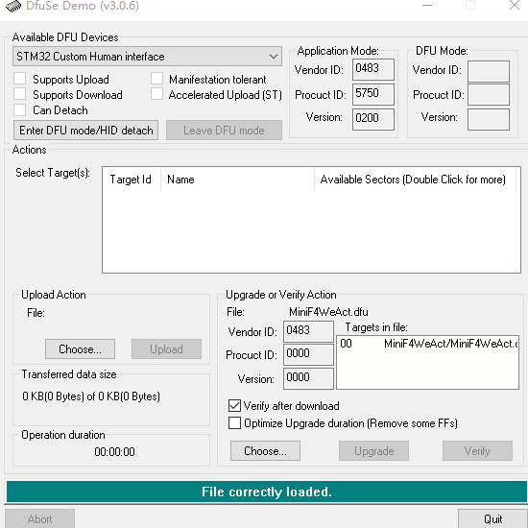This screenshot has width=528, height=528.
Task: Toggle the Supports Download checkbox
Action: pos(19,94)
